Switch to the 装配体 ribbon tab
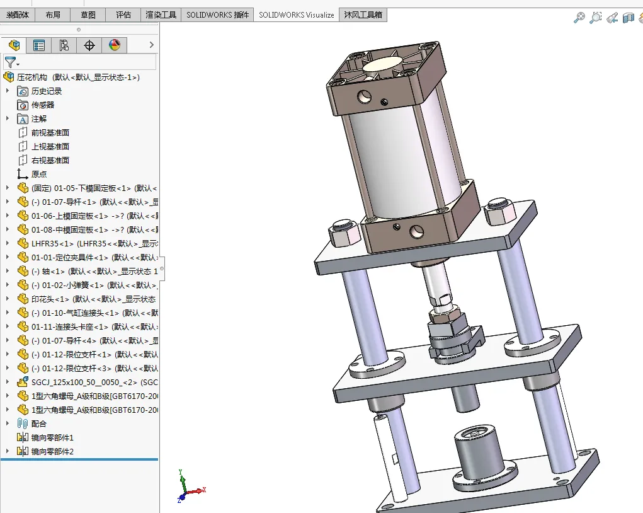This screenshot has width=643, height=513. coord(18,15)
